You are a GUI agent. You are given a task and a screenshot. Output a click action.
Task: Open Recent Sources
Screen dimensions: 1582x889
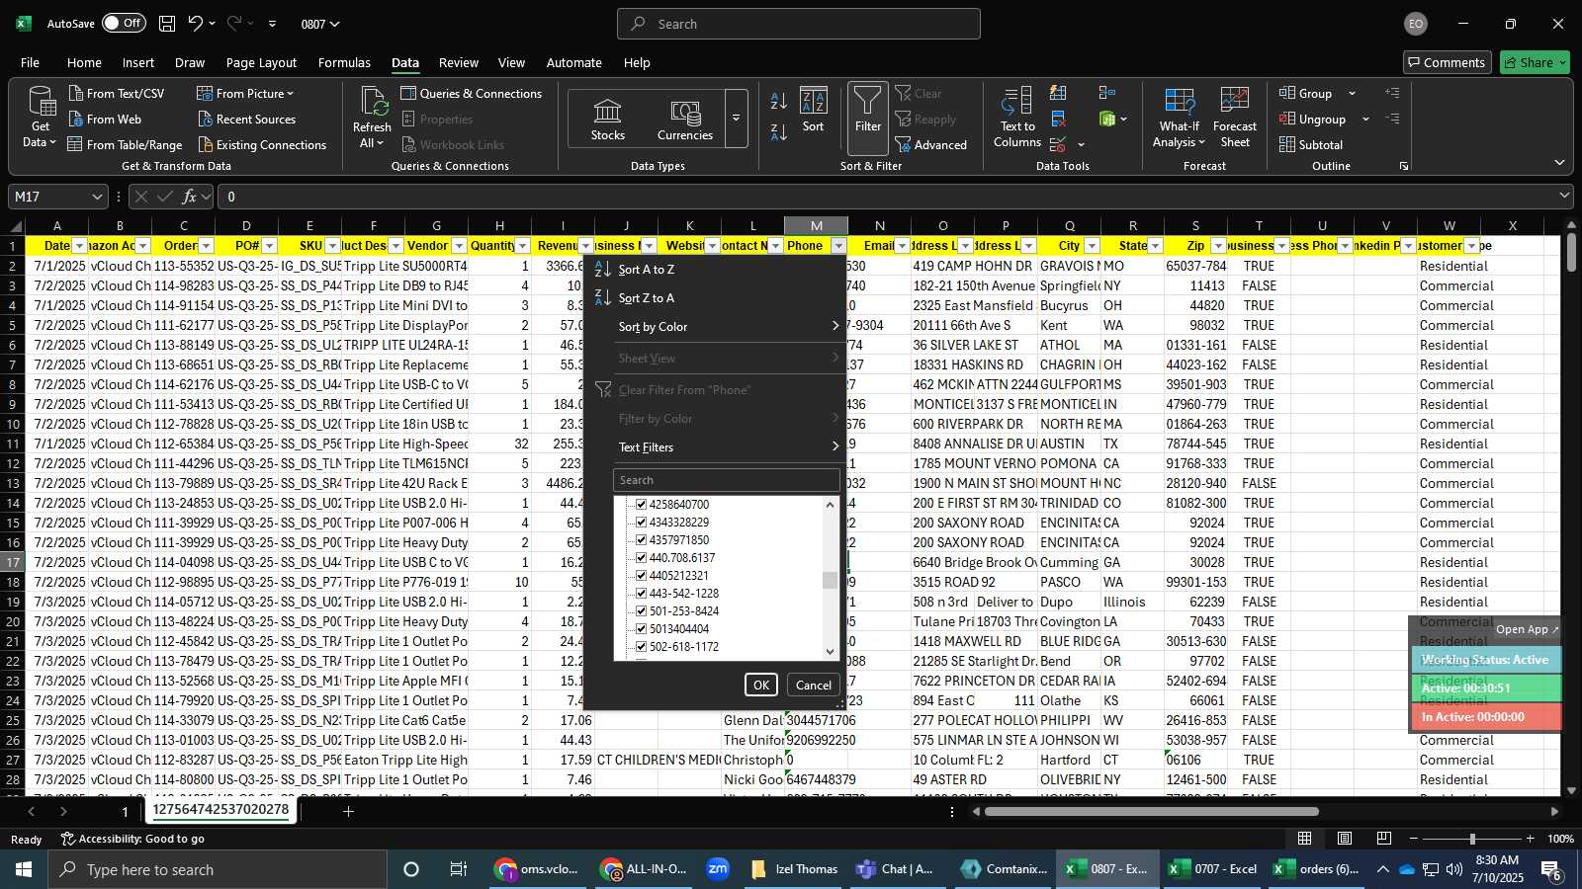click(x=246, y=119)
